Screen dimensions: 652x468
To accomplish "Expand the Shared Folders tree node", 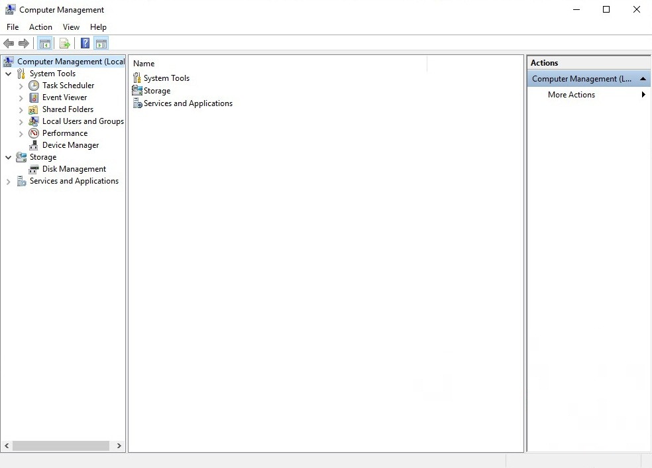I will pos(21,109).
